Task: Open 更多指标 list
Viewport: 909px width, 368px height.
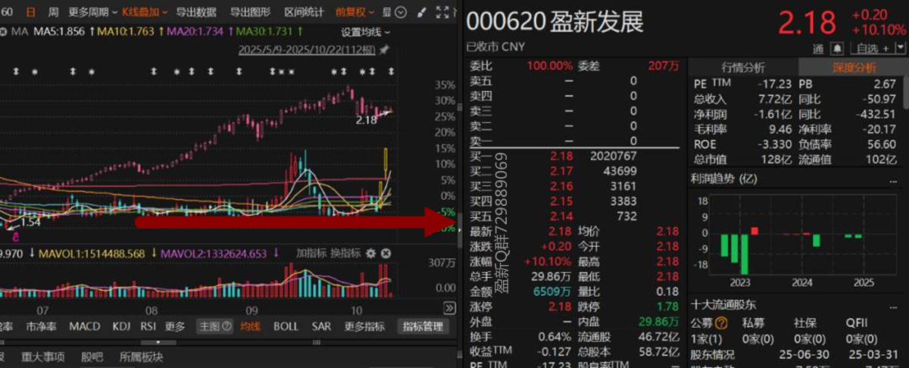Action: pos(364,326)
